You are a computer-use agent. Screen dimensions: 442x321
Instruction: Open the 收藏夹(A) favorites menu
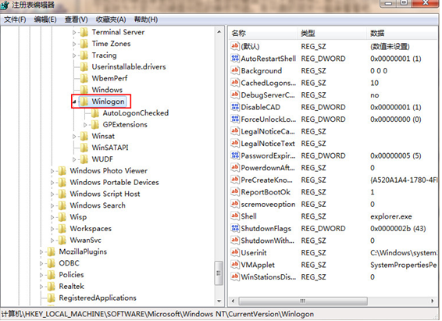coord(111,20)
